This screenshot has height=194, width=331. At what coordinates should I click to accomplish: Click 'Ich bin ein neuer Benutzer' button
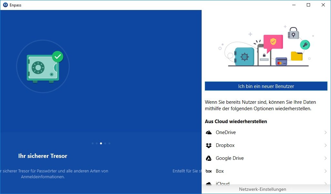[x=266, y=86]
